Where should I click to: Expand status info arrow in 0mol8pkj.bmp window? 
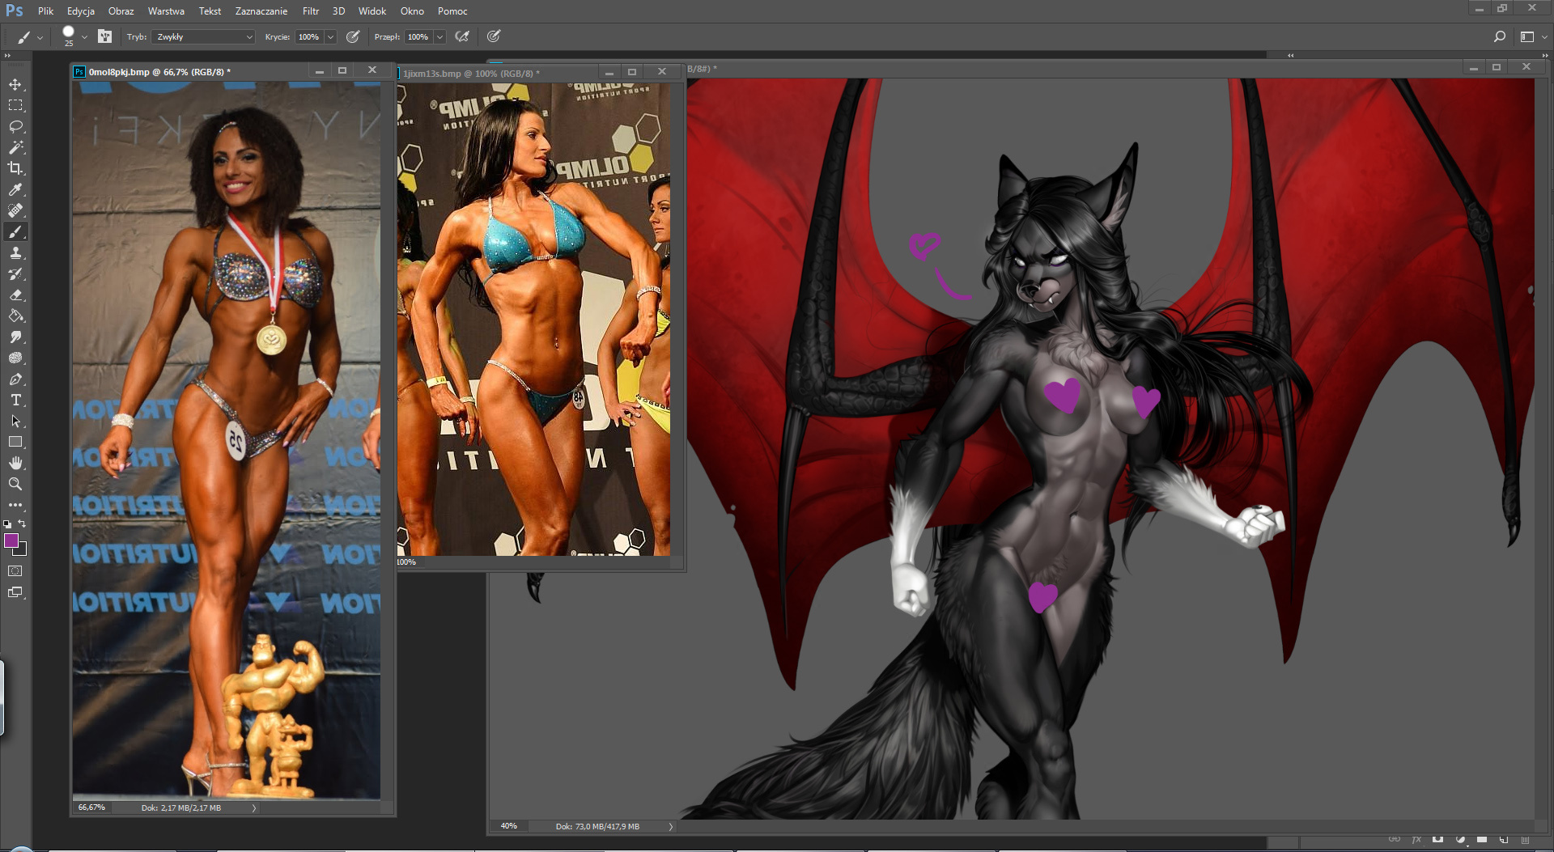point(253,808)
